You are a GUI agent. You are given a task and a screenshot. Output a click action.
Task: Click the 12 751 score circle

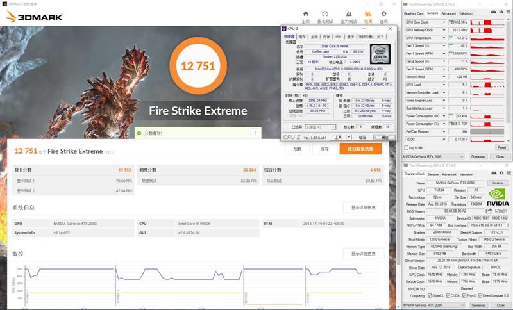[198, 66]
